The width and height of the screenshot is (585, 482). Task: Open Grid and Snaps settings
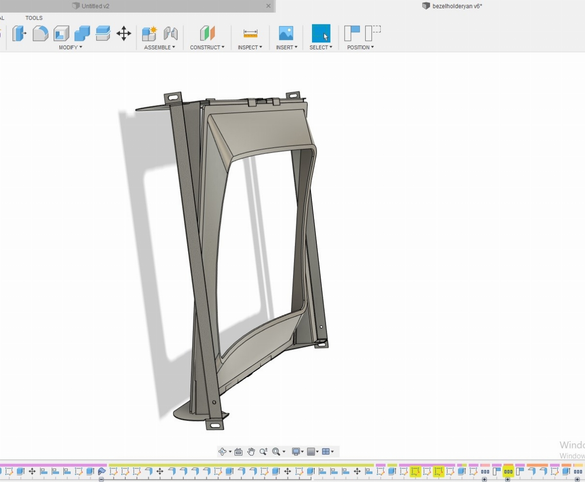pos(311,452)
